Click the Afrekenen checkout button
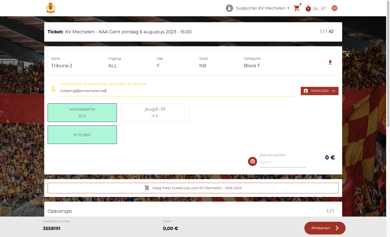 [x=325, y=228]
